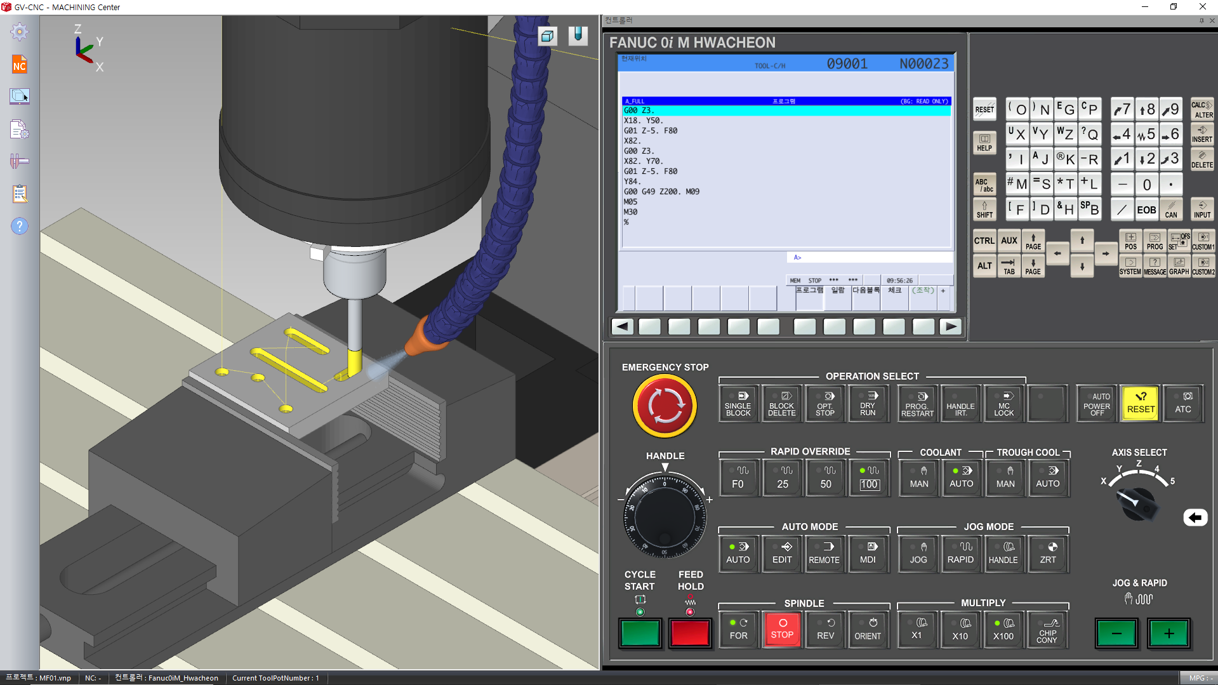Click the OFS SET function key
Viewport: 1218px width, 685px height.
coord(1179,241)
